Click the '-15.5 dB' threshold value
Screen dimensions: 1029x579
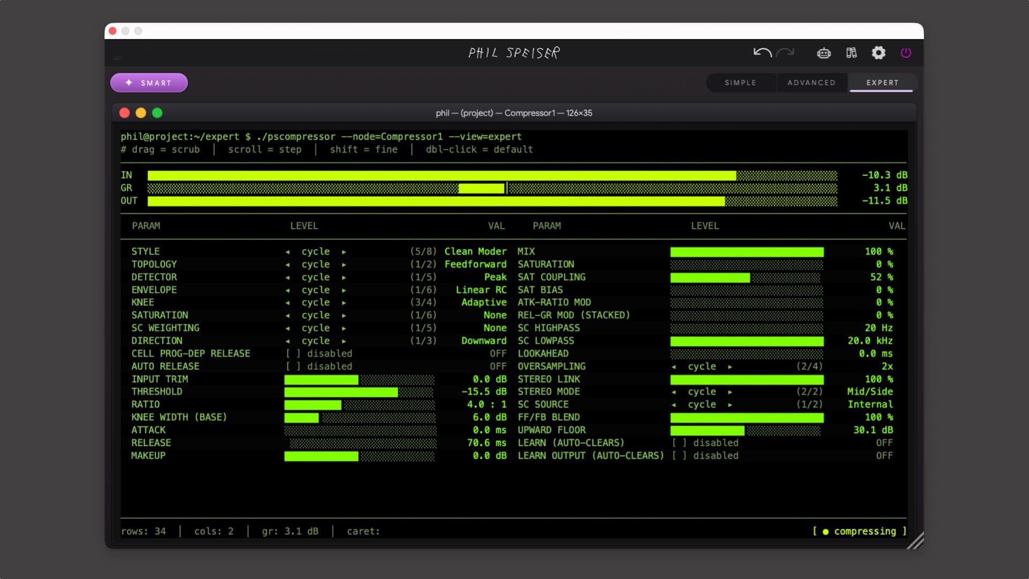click(484, 392)
